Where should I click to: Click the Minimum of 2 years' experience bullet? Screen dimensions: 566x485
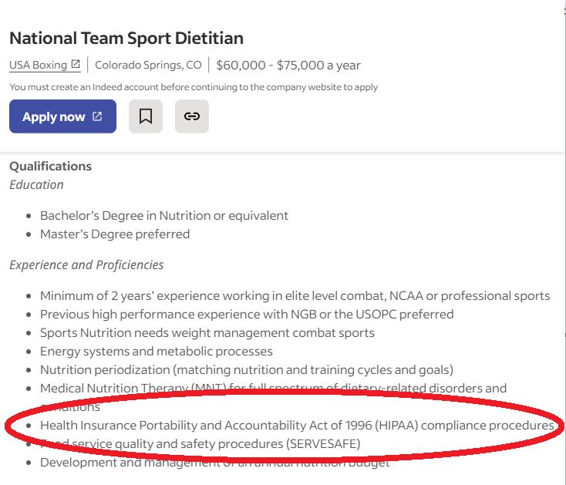coord(295,295)
